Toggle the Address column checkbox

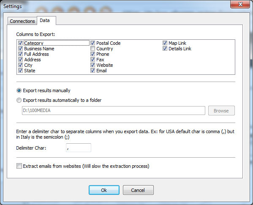click(21, 60)
